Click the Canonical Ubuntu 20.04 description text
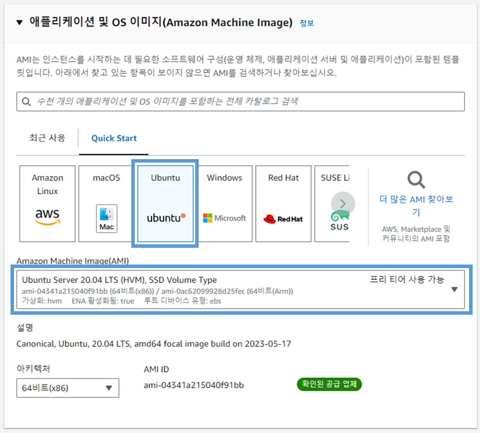The height and width of the screenshot is (433, 480). pos(154,344)
